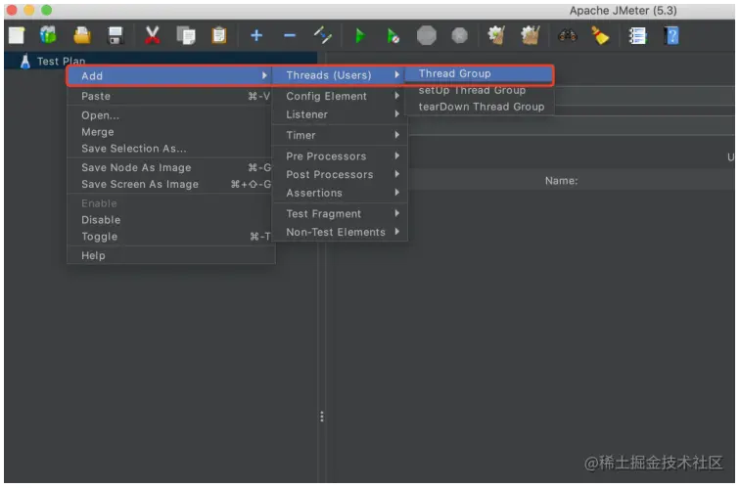Click the Help question mark icon

(x=671, y=35)
